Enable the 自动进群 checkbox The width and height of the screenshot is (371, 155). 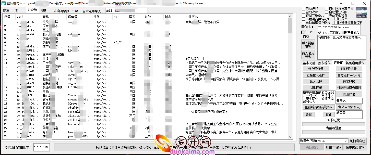tap(304, 8)
